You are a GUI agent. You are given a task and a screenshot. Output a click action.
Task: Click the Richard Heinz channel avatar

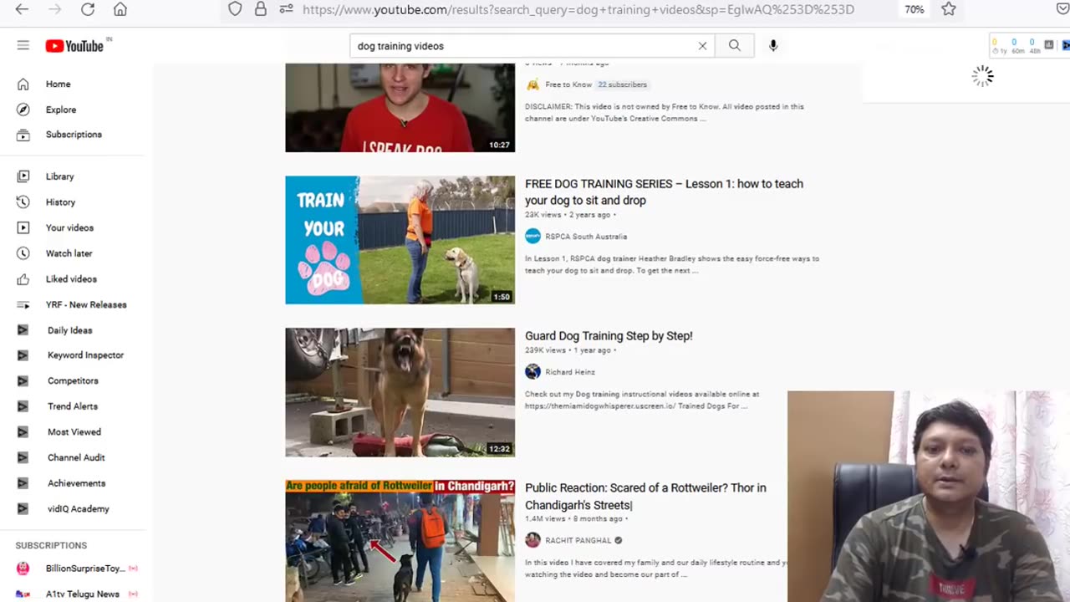532,372
